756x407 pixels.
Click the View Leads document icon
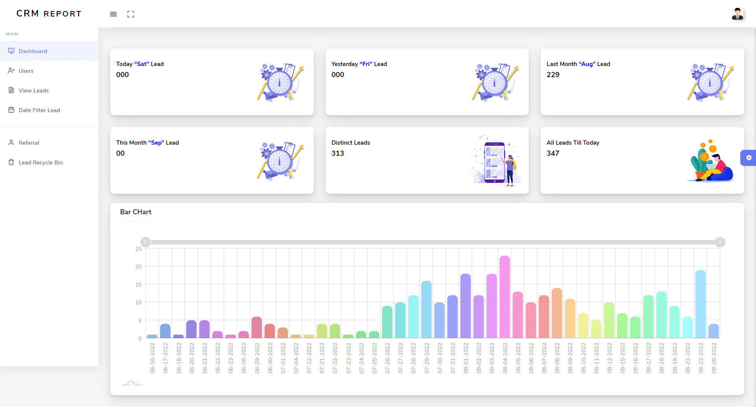[x=11, y=90]
